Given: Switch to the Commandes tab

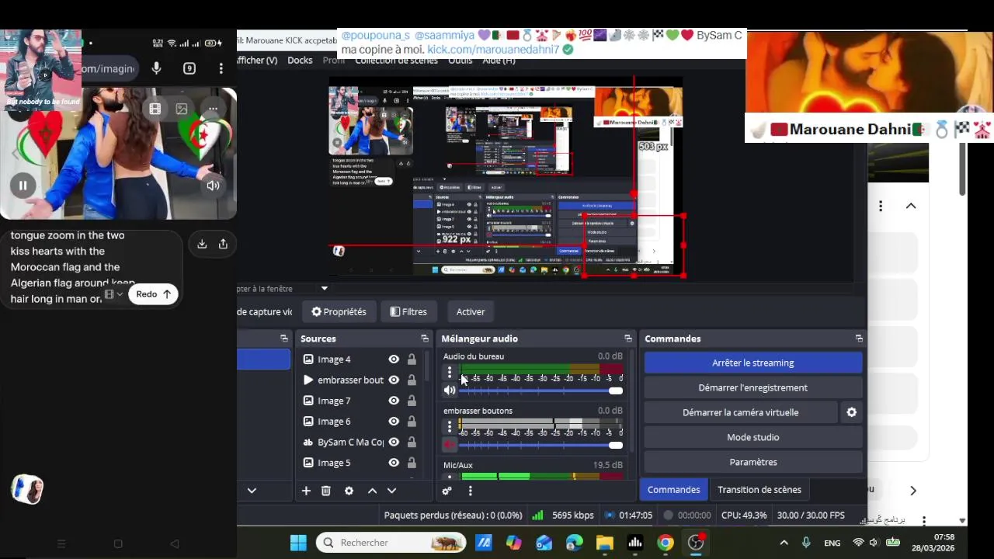Looking at the screenshot, I should 673,490.
